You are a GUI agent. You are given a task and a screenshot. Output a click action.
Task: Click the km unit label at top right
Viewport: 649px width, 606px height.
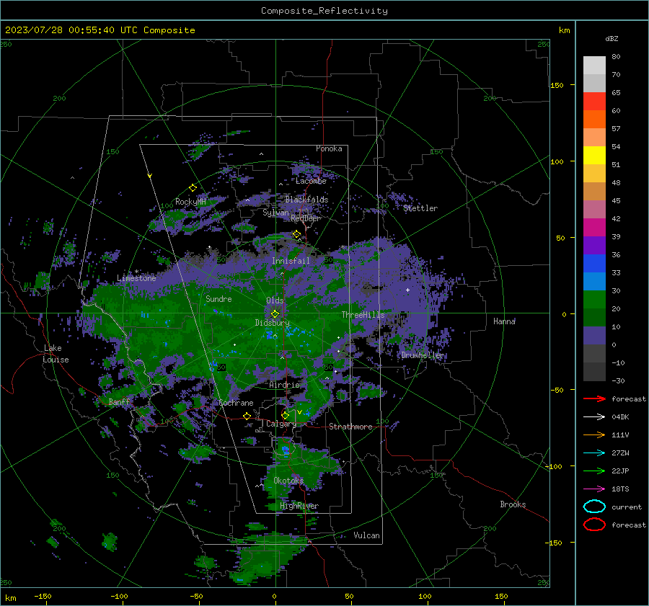pos(564,30)
